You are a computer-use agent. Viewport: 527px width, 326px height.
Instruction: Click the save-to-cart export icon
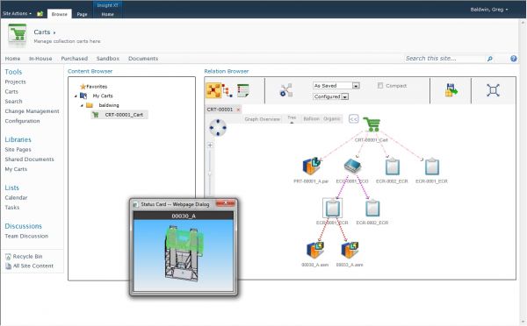(451, 90)
